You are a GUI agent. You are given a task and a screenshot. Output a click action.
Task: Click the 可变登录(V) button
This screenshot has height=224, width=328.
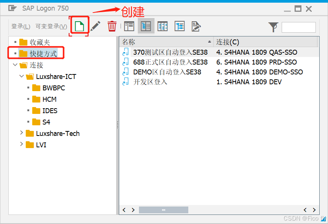(x=51, y=26)
